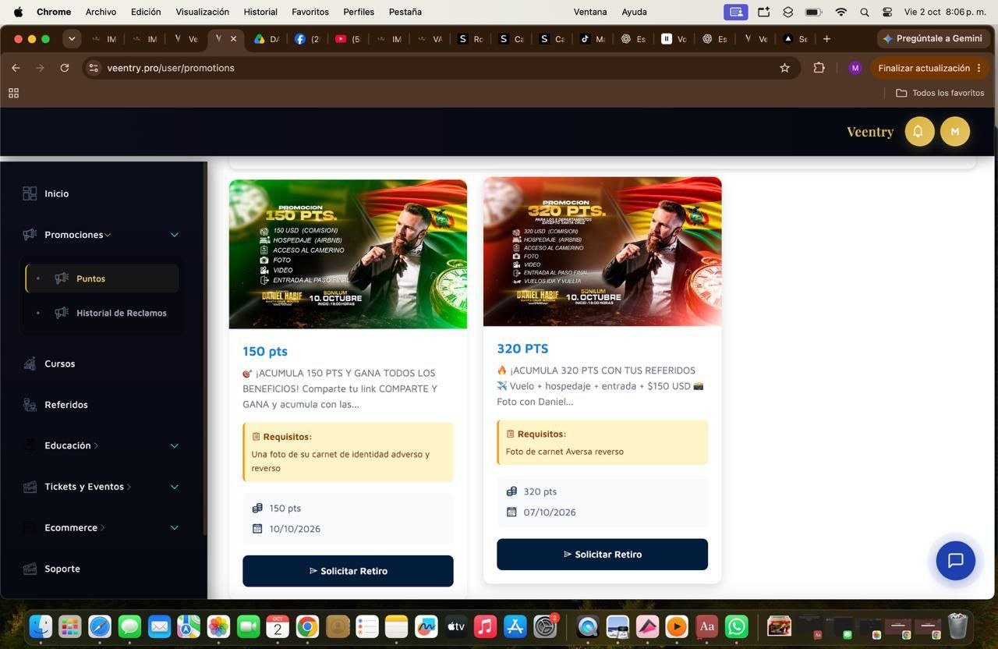Open the notifications bell icon
The width and height of the screenshot is (998, 649).
pyautogui.click(x=918, y=131)
